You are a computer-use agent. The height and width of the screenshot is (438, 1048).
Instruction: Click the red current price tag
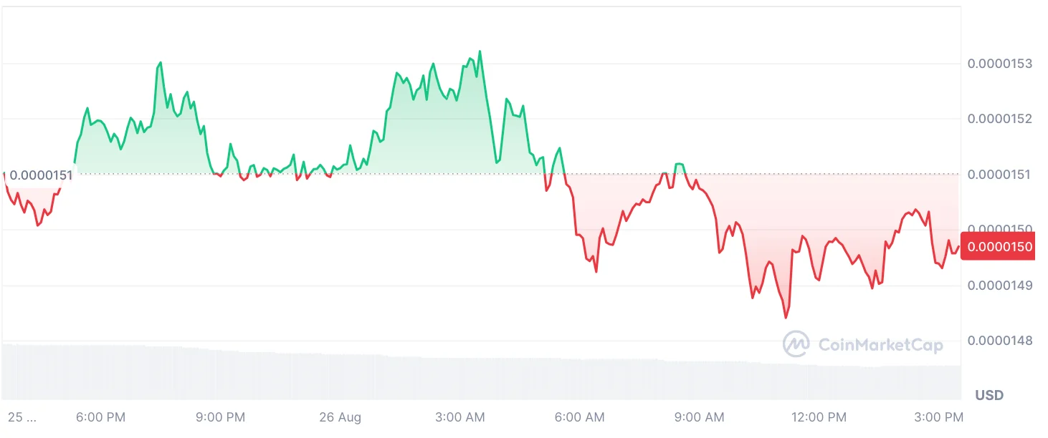pos(1000,247)
